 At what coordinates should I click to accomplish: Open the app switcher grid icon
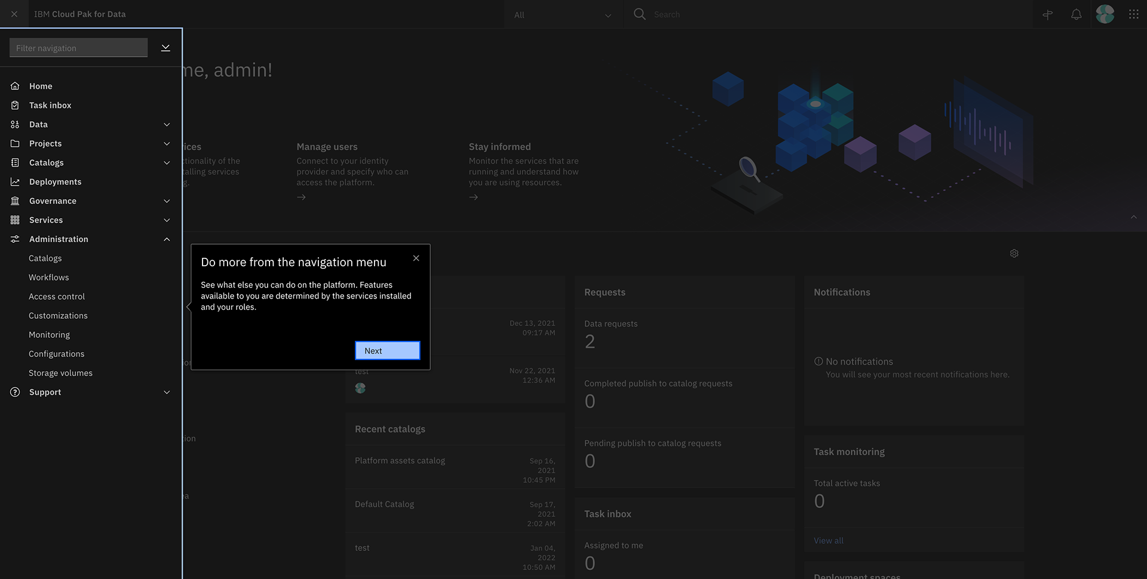(x=1133, y=14)
